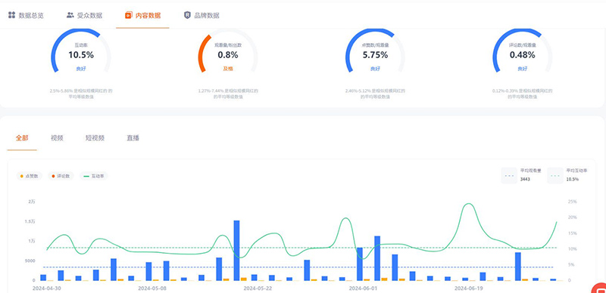Click the 15% right axis label
The height and width of the screenshot is (293, 606).
[x=573, y=233]
